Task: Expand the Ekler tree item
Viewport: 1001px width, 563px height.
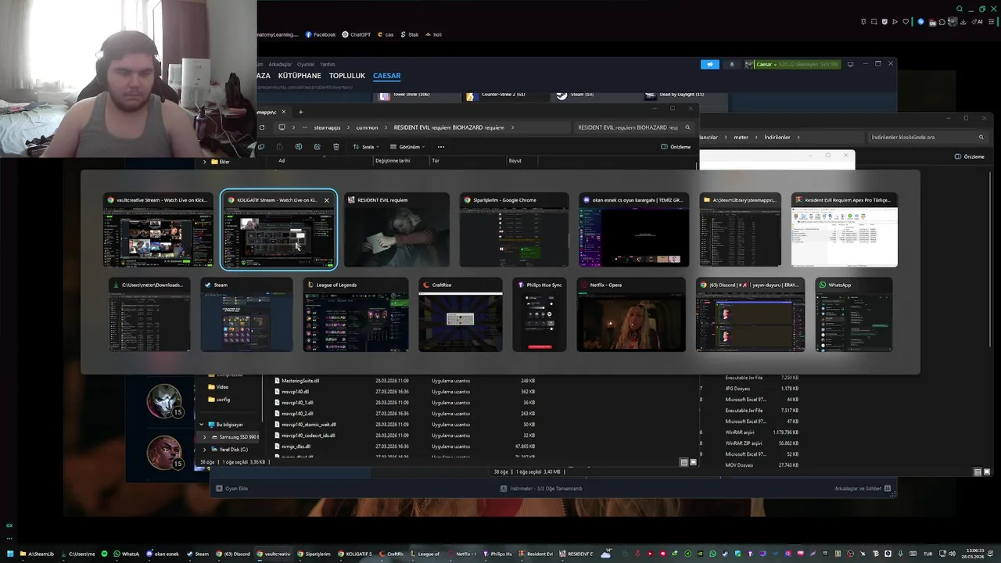Action: click(204, 162)
